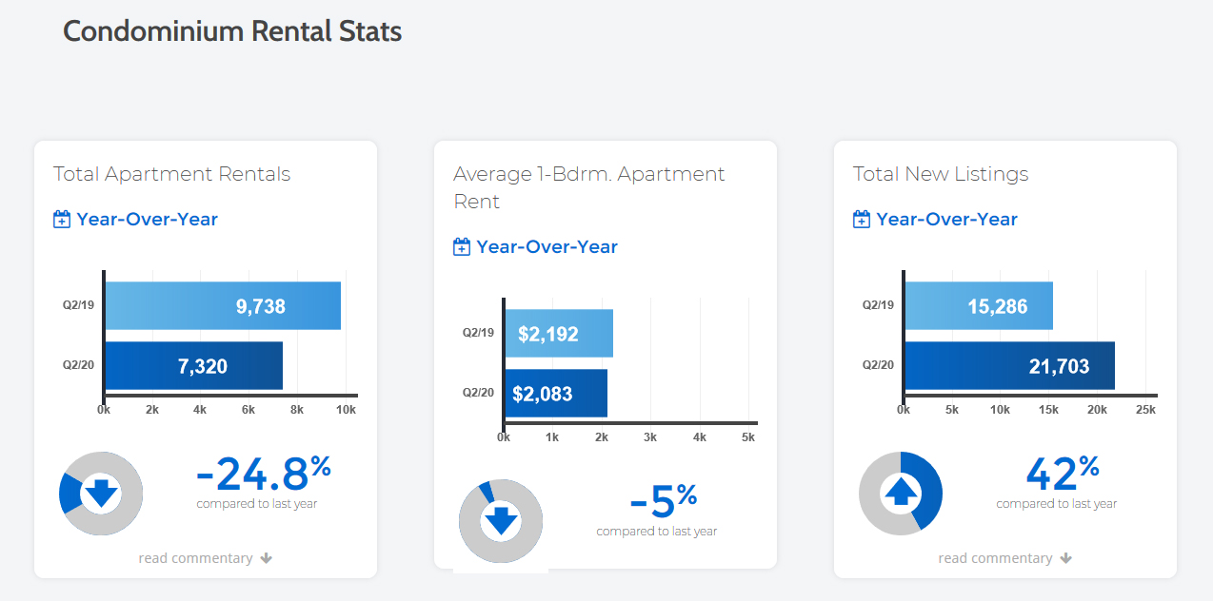
Task: Select the Q2/19 bar showing $2,192
Action: pyautogui.click(x=559, y=334)
